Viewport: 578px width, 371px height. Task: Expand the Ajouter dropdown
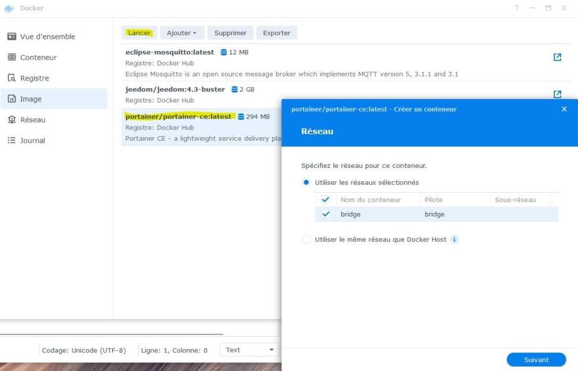pyautogui.click(x=181, y=33)
